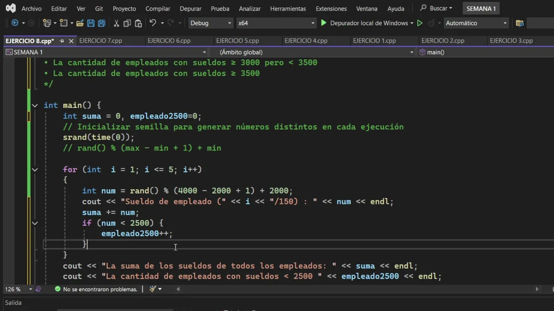Open the Git menu

99,8
